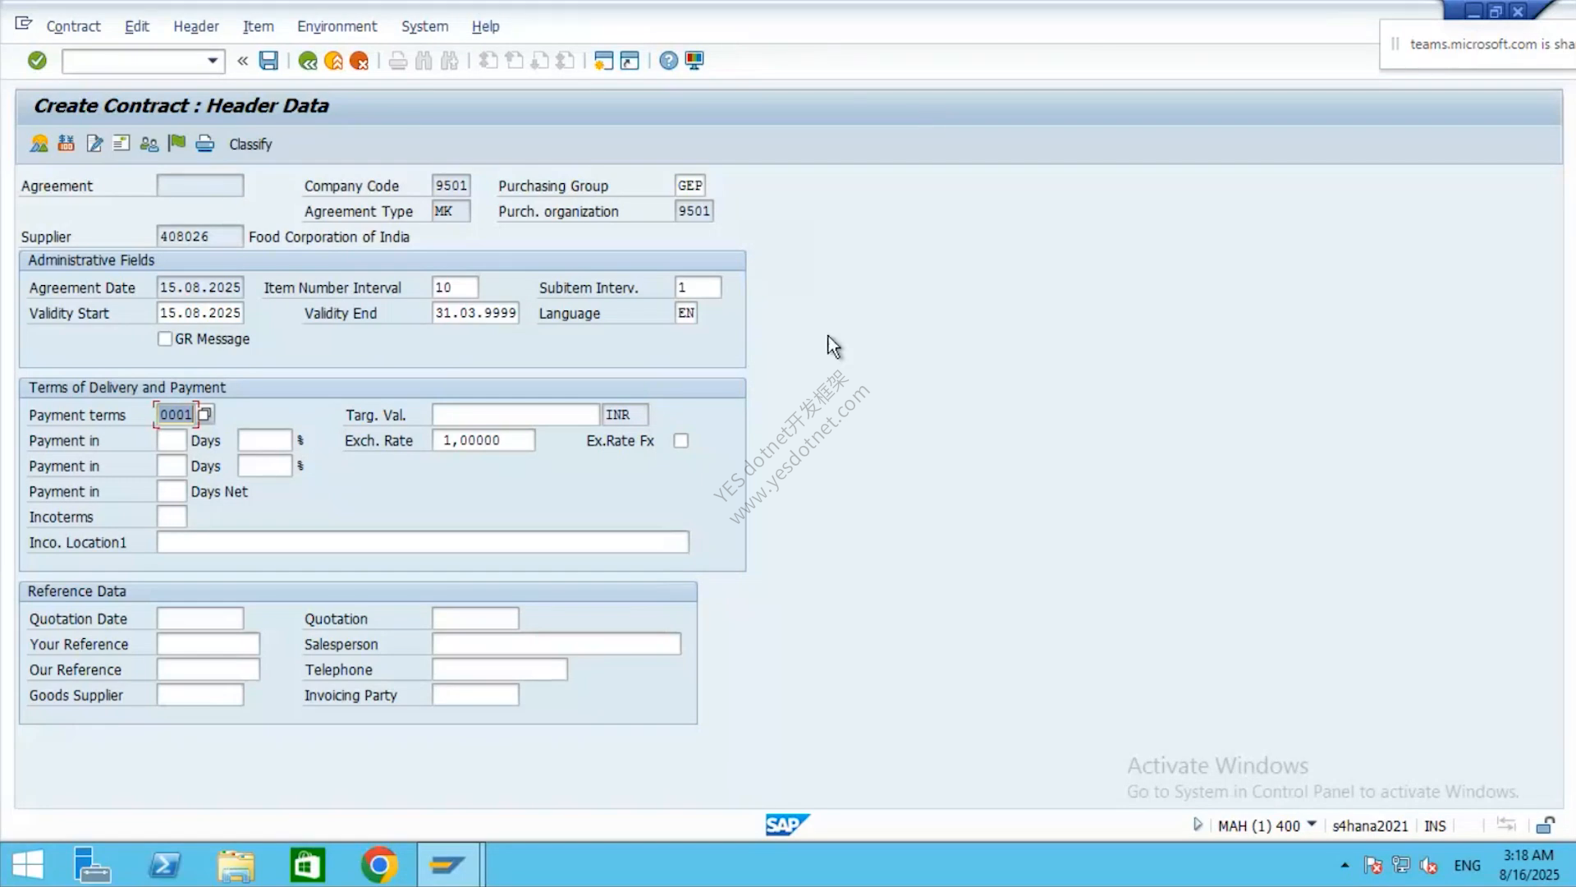Open the Item Overview mountain icon
This screenshot has width=1576, height=887.
[x=39, y=144]
